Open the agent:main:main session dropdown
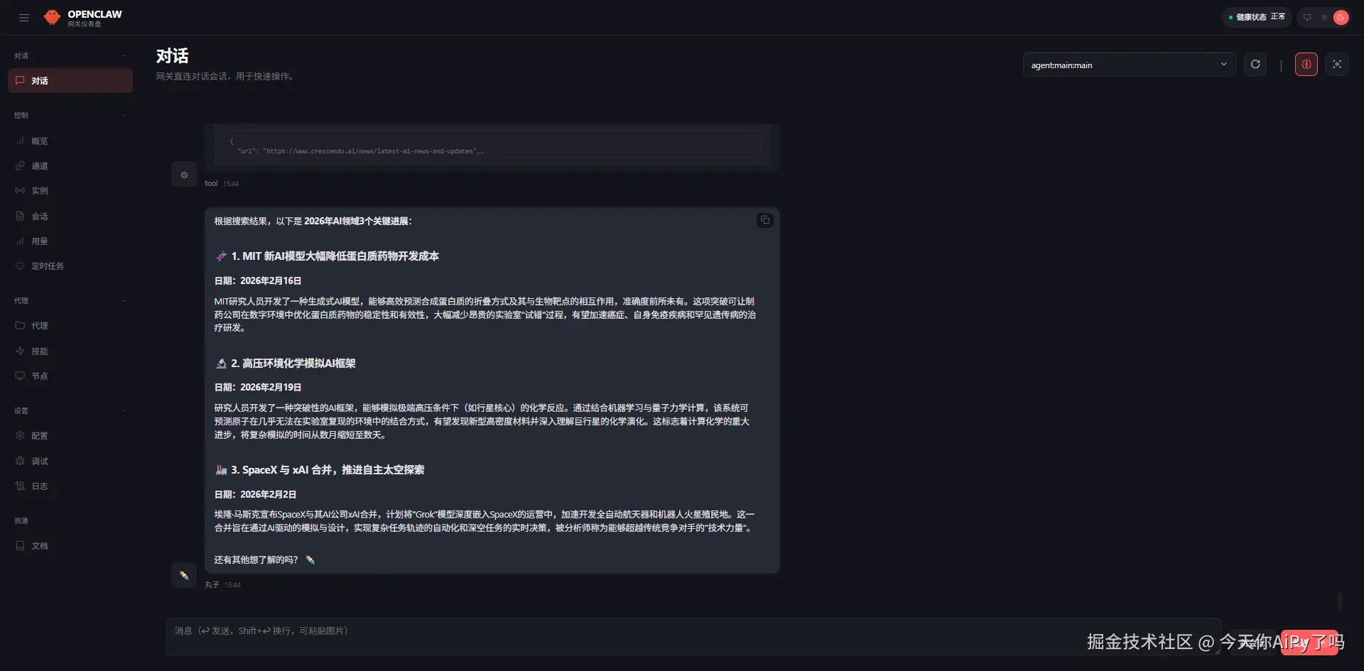The width and height of the screenshot is (1364, 671). (x=1130, y=65)
